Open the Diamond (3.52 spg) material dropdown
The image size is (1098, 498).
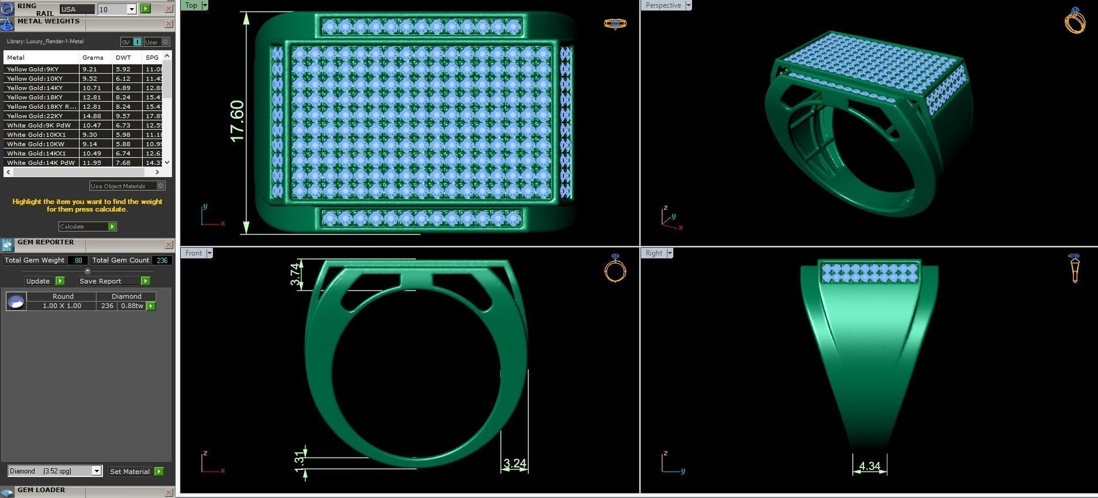click(97, 471)
